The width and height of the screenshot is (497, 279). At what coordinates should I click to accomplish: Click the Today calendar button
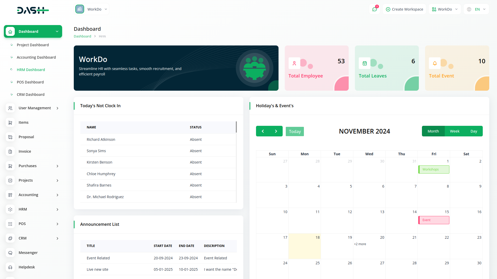coord(295,131)
